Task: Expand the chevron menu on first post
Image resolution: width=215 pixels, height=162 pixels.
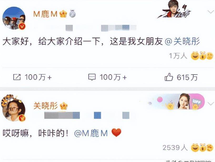Action: pos(211,12)
